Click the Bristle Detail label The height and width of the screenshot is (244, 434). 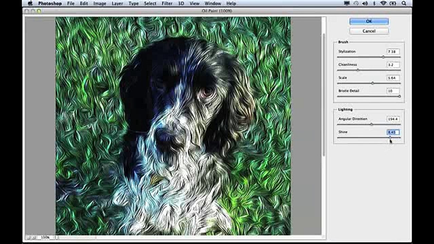tap(349, 91)
